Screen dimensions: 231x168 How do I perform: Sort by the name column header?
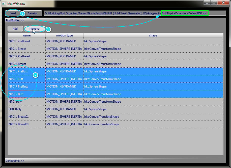(27, 35)
